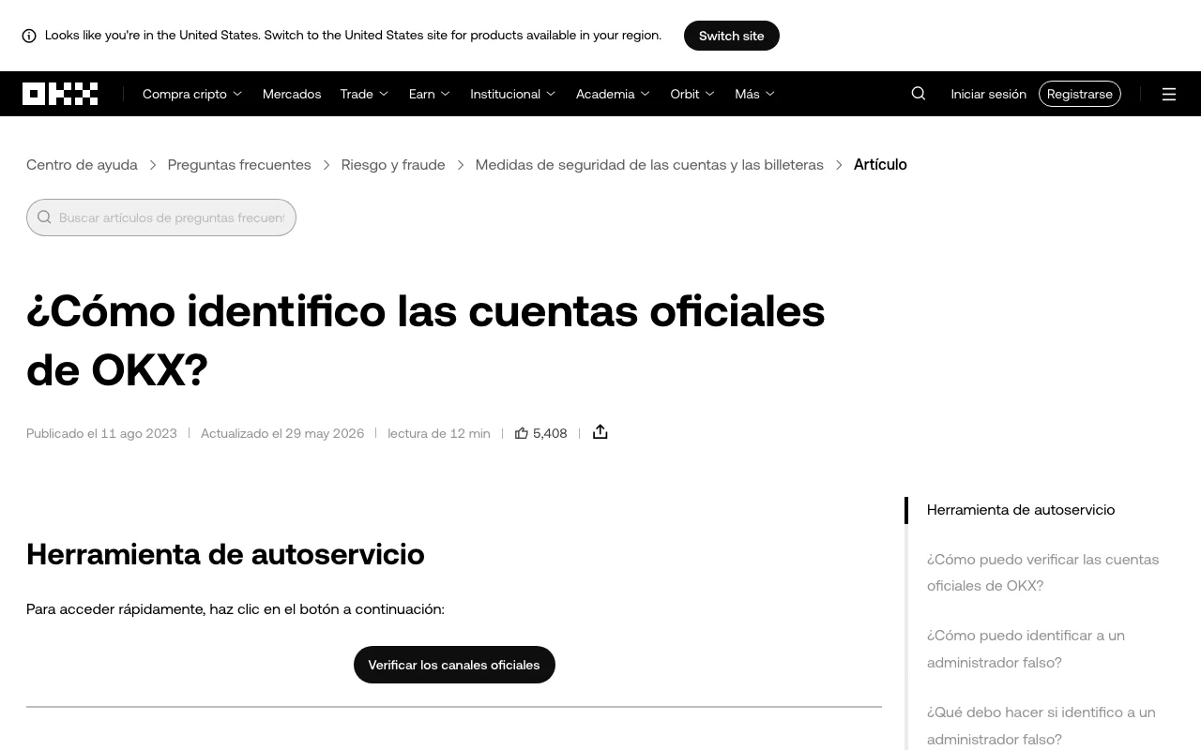
Task: Open the Mercados page
Action: 292,94
